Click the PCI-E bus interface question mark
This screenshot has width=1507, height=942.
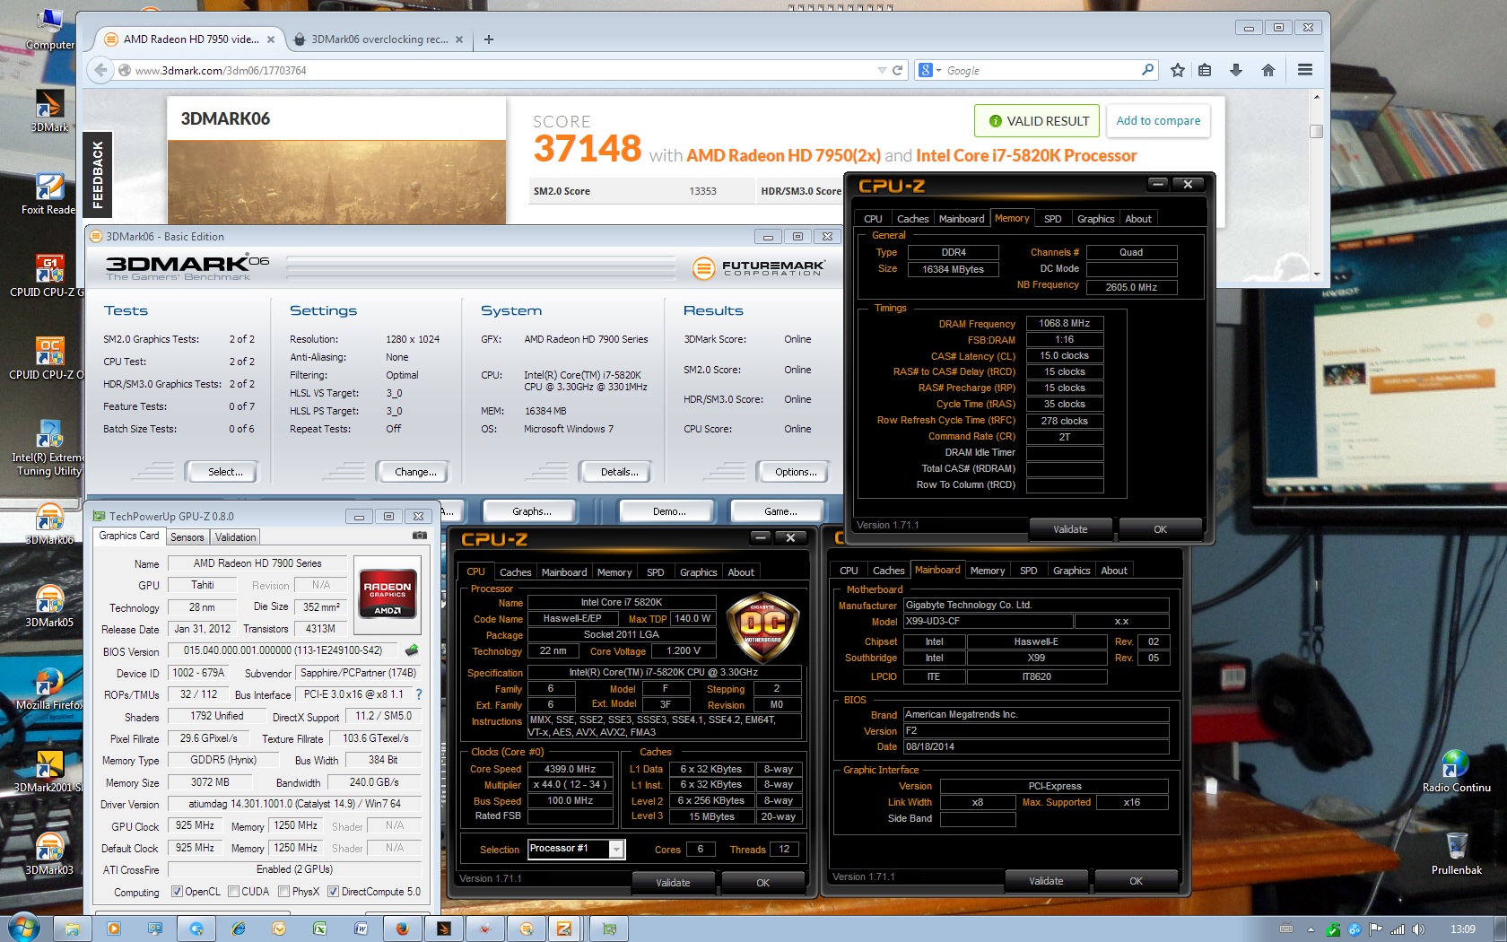click(x=418, y=694)
